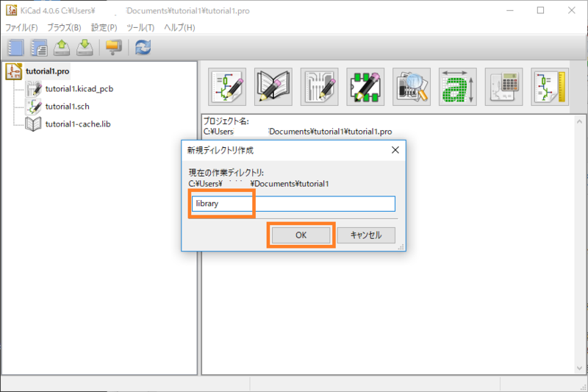
Task: Maximize the KiCad window
Action: [540, 10]
